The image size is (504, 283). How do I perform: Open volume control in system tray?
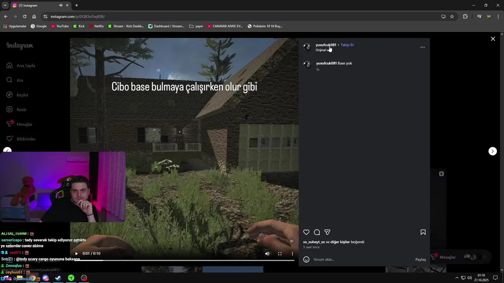pyautogui.click(x=469, y=278)
